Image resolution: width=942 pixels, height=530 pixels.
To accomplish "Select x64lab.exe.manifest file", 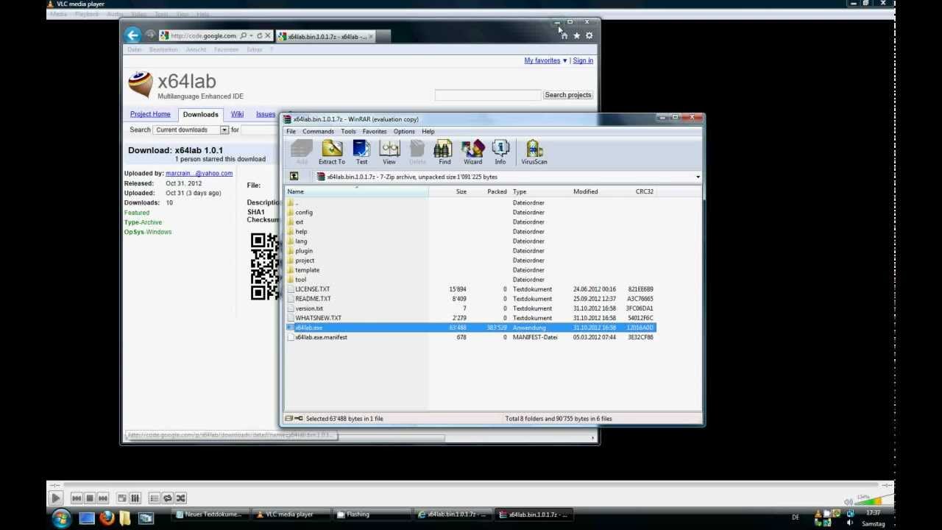I will click(321, 337).
